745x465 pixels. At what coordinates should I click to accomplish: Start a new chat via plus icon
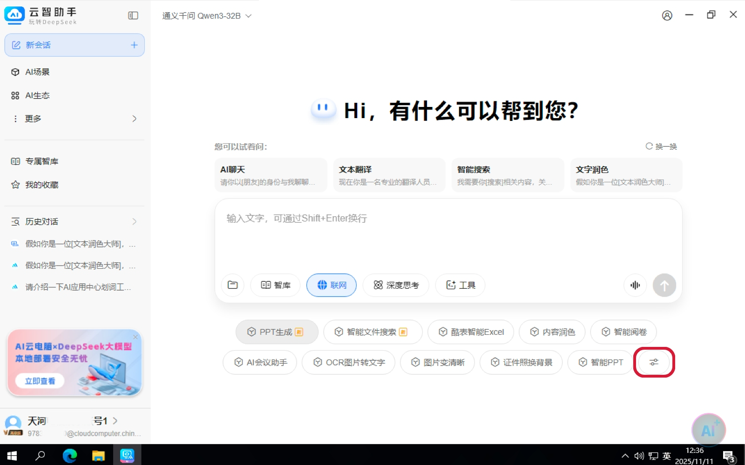[134, 45]
